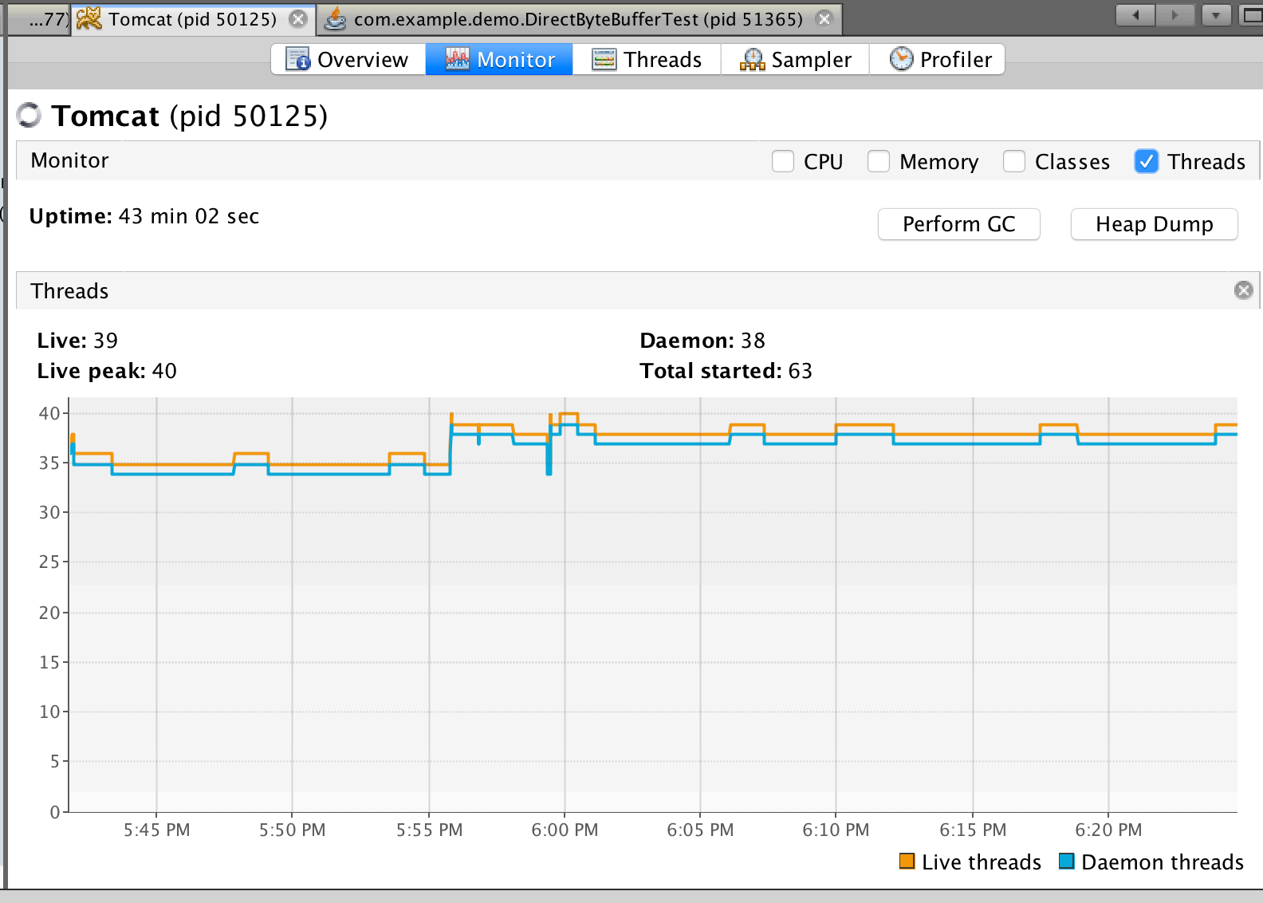Screen dimensions: 1263x903
Task: Uncheck the Threads graph checkbox
Action: (1147, 161)
